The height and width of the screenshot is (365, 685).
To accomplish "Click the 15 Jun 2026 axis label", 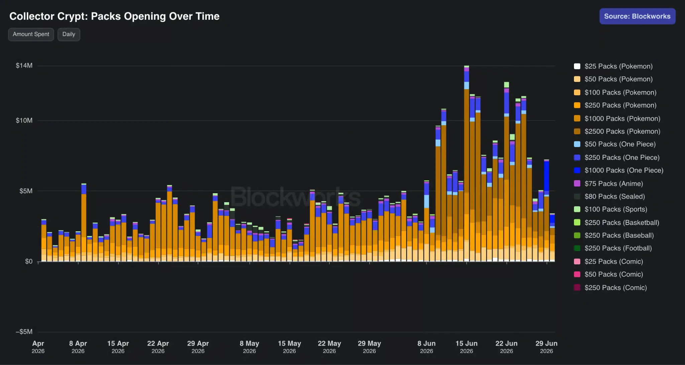I will [x=467, y=347].
